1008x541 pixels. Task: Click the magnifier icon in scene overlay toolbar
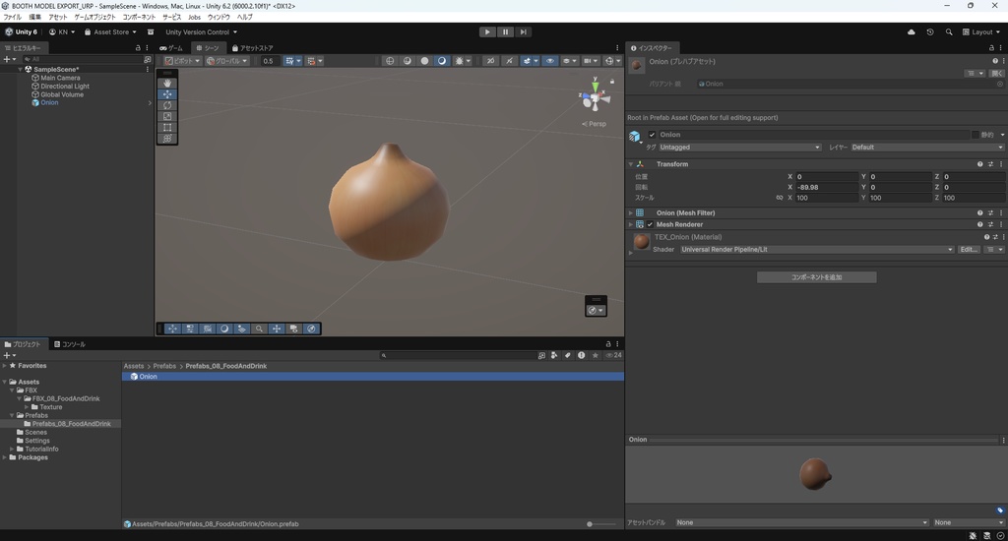click(x=259, y=329)
